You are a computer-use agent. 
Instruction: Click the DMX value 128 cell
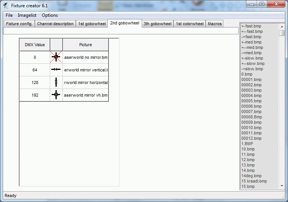[35, 82]
